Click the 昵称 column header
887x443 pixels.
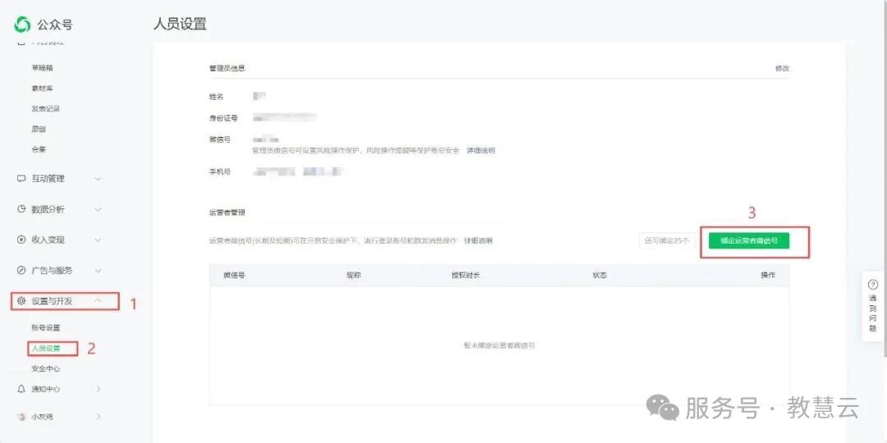[x=353, y=275]
